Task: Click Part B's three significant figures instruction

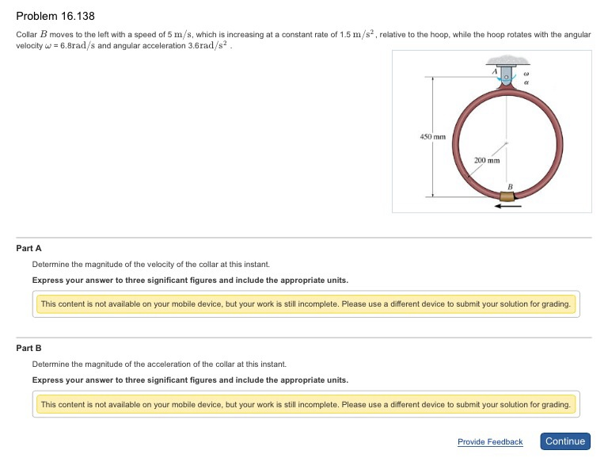Action: click(x=190, y=380)
